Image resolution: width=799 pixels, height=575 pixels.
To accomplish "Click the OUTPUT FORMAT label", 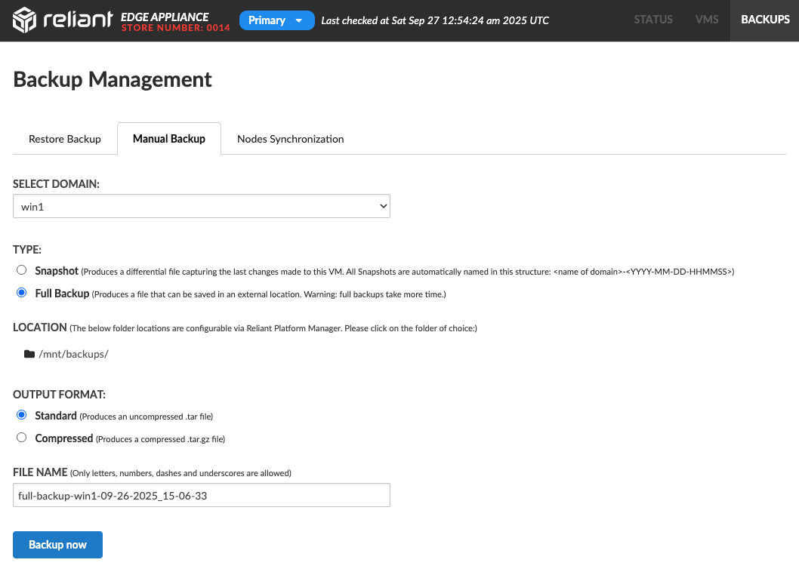I will click(59, 395).
